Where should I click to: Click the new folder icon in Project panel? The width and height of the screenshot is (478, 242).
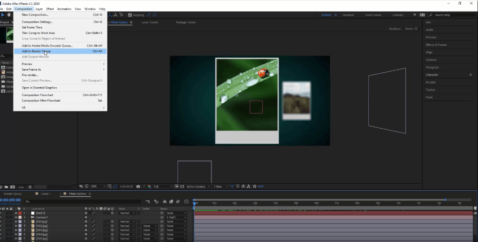click(6, 187)
